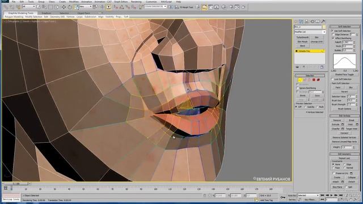The width and height of the screenshot is (363, 204).
Task: Open the reference coordinate system View dropdown
Action: [86, 7]
